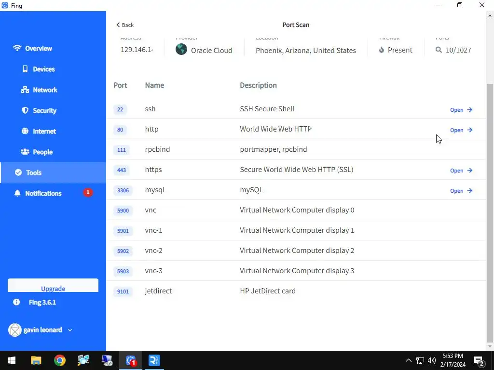Click the port 5902 badge
Screen dimensions: 494x370
tap(123, 251)
